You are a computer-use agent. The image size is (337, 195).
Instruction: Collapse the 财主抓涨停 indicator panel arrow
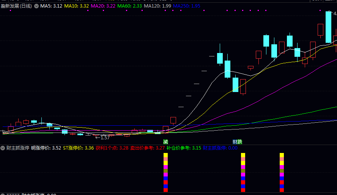pos(3,148)
